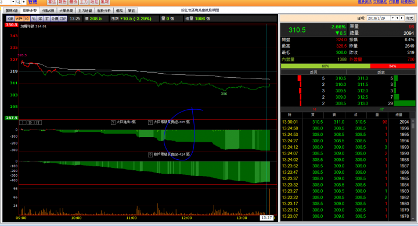Viewport: 418px width, 226px height.
Task: Open help icon beside 大戶累積買賣超 label
Action: click(x=150, y=122)
